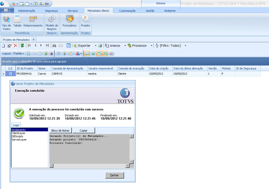The width and height of the screenshot is (269, 189).
Task: Click the Copiar button
Action: click(x=84, y=131)
